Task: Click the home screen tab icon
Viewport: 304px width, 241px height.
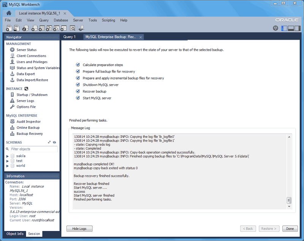Action: pyautogui.click(x=9, y=13)
